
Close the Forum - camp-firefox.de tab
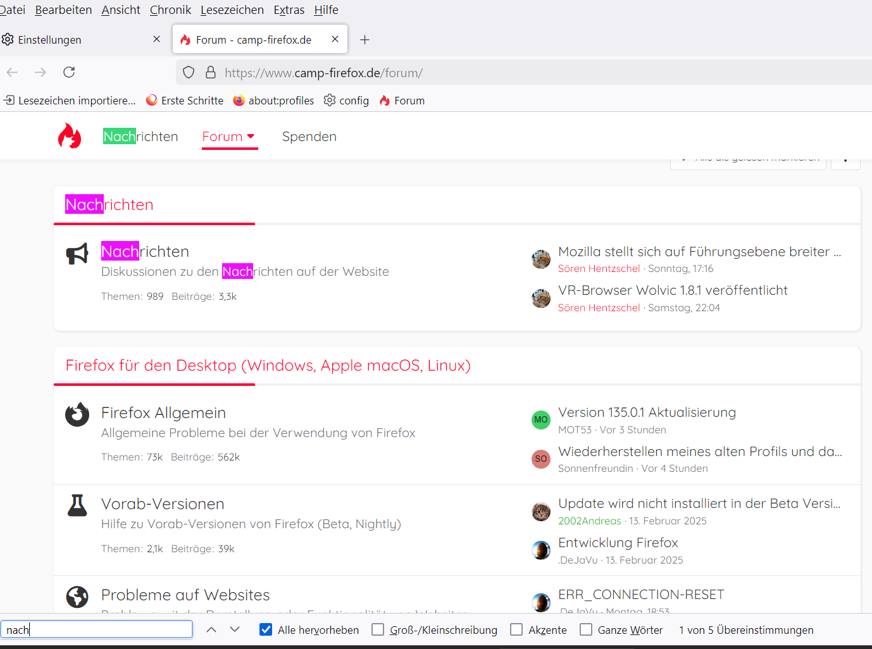[335, 39]
